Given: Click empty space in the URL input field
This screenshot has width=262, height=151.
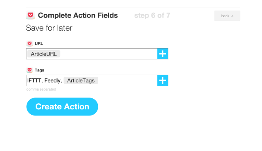Looking at the screenshot, I should [108, 54].
